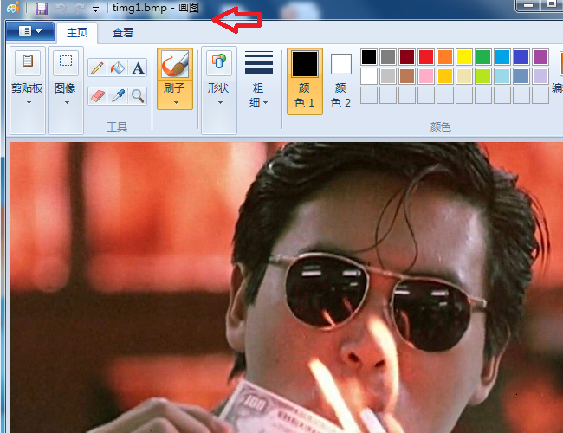Select the Eraser tool
The image size is (563, 433).
(97, 96)
